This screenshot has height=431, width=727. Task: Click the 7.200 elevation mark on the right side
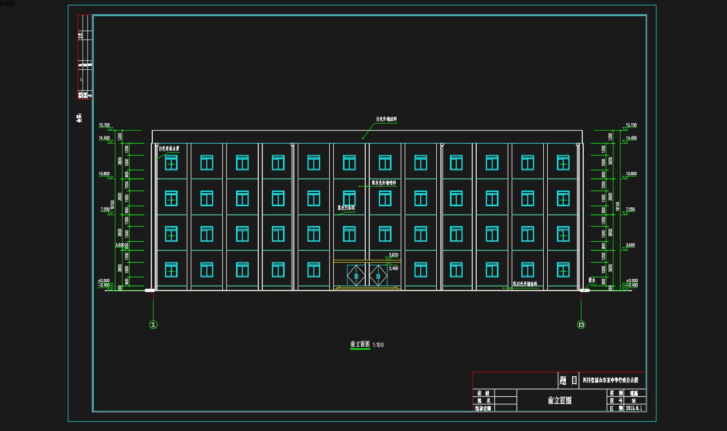pos(630,209)
